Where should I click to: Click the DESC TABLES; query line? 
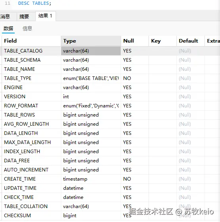tap(35, 3)
